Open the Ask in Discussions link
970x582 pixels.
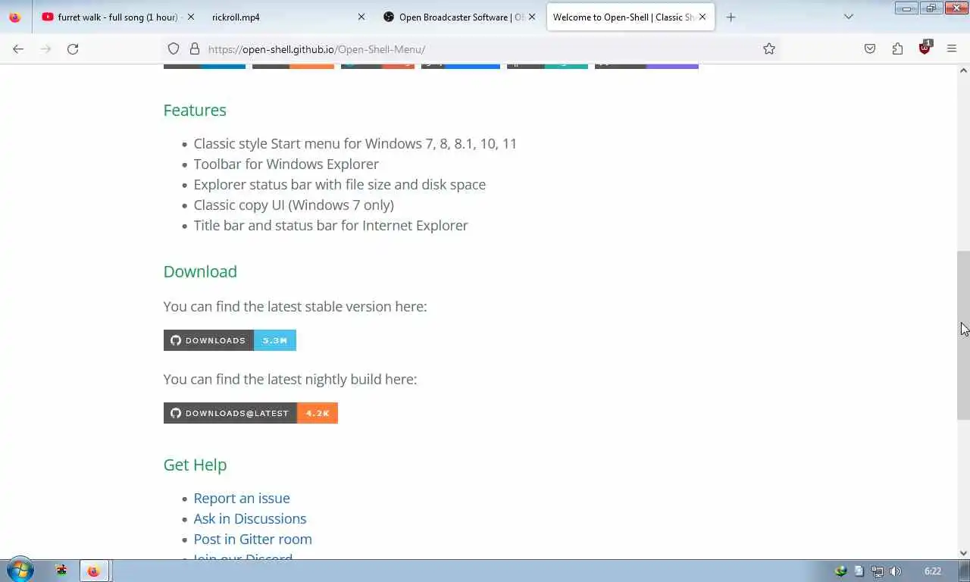click(x=250, y=518)
